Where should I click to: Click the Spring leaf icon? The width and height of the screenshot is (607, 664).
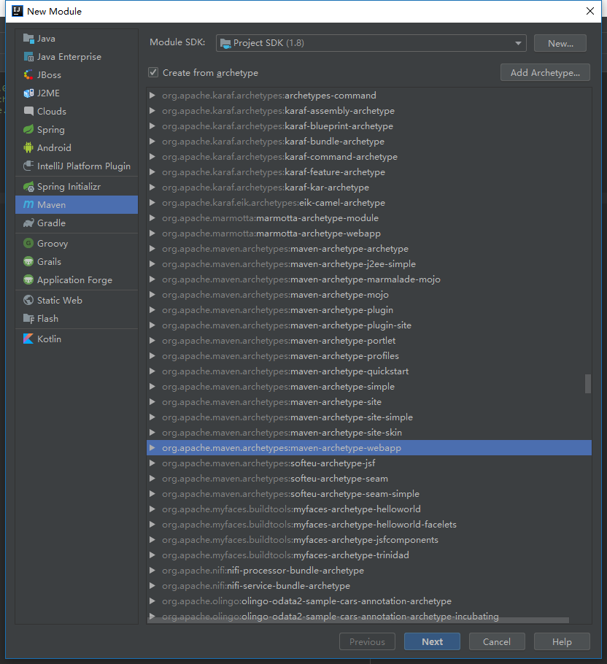(28, 130)
